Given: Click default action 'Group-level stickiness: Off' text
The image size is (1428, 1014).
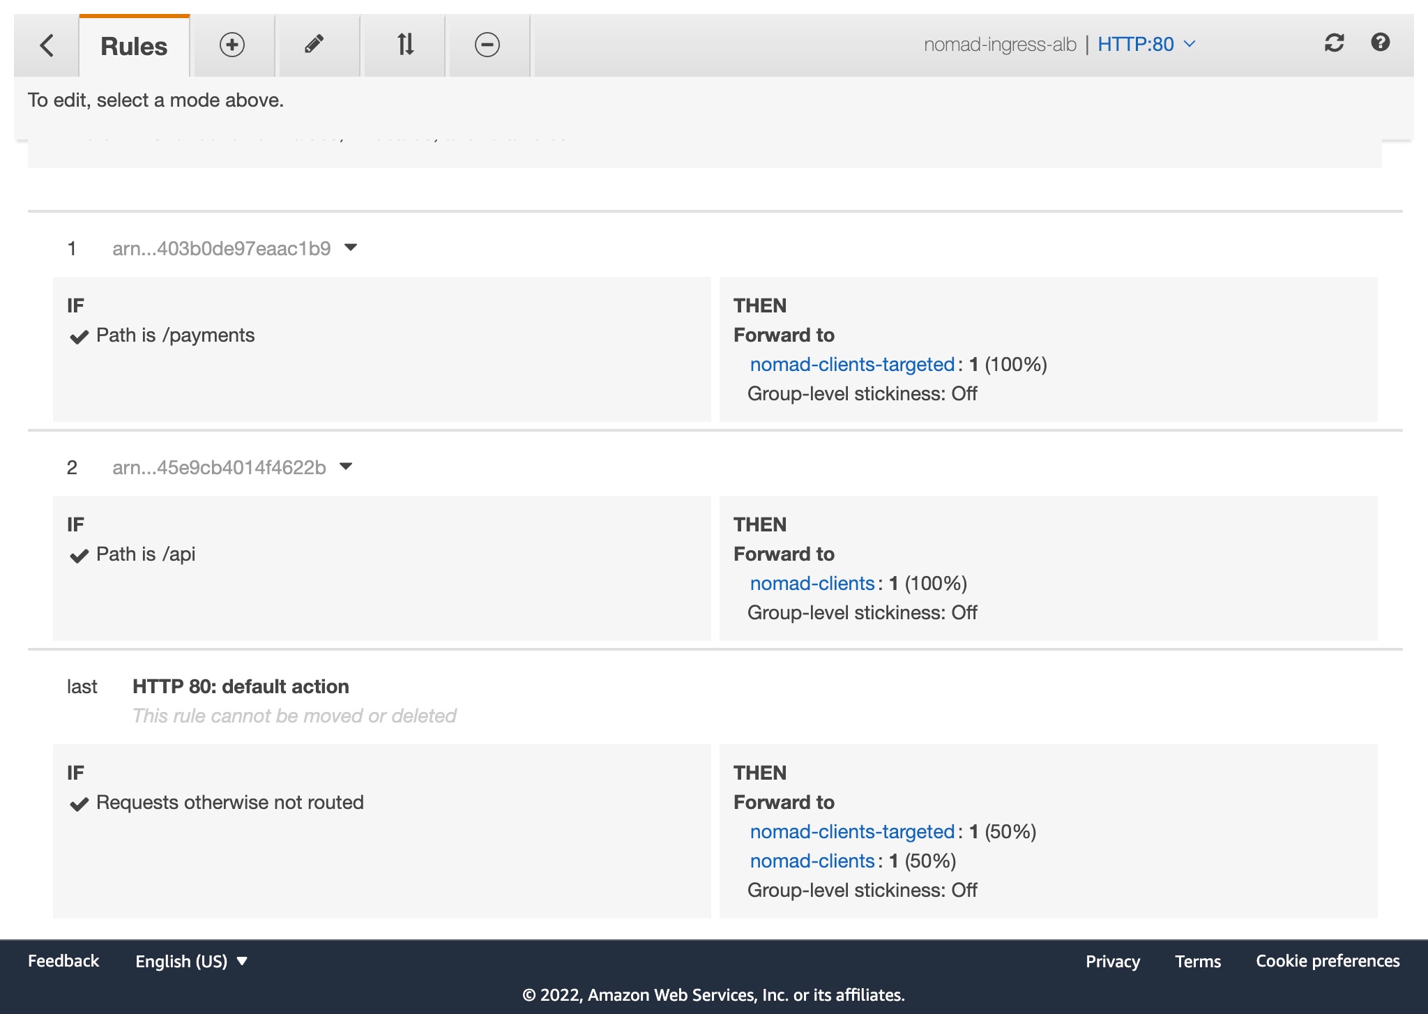Looking at the screenshot, I should tap(862, 890).
